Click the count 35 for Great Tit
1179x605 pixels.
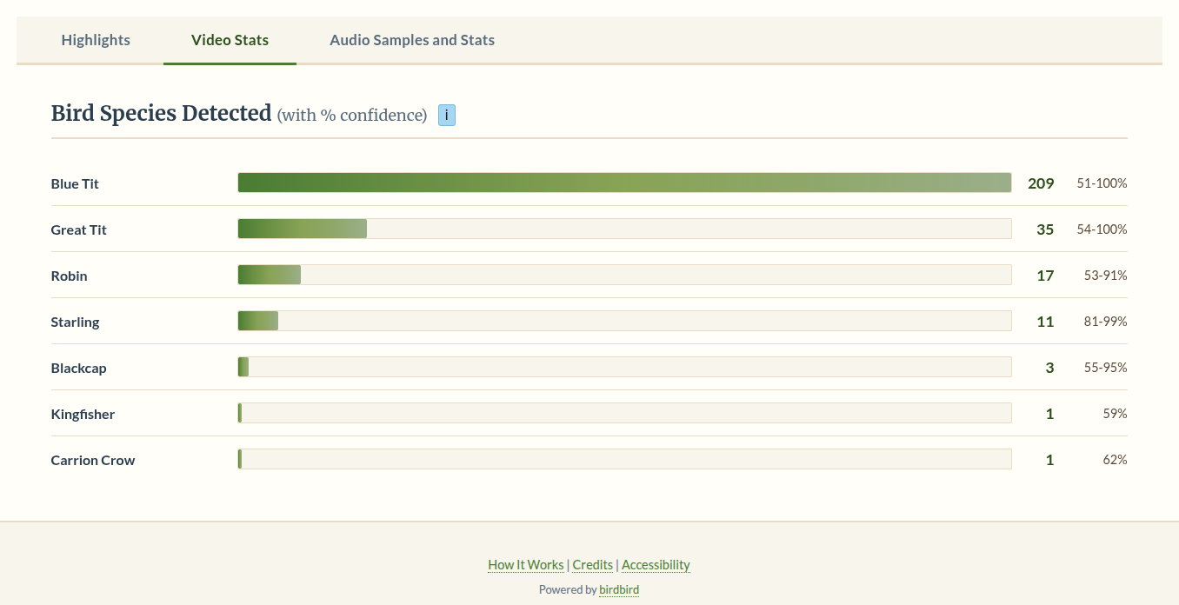tap(1045, 229)
